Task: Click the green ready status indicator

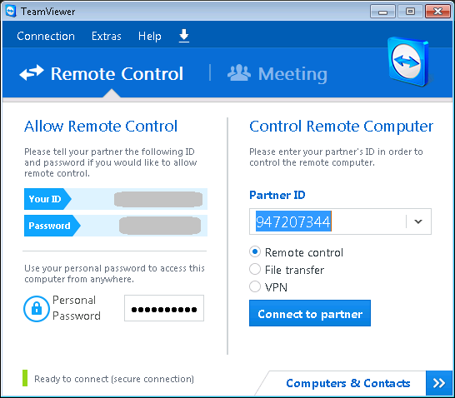Action: pyautogui.click(x=25, y=378)
